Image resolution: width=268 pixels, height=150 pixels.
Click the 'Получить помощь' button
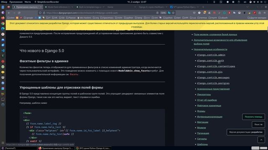tap(253, 117)
